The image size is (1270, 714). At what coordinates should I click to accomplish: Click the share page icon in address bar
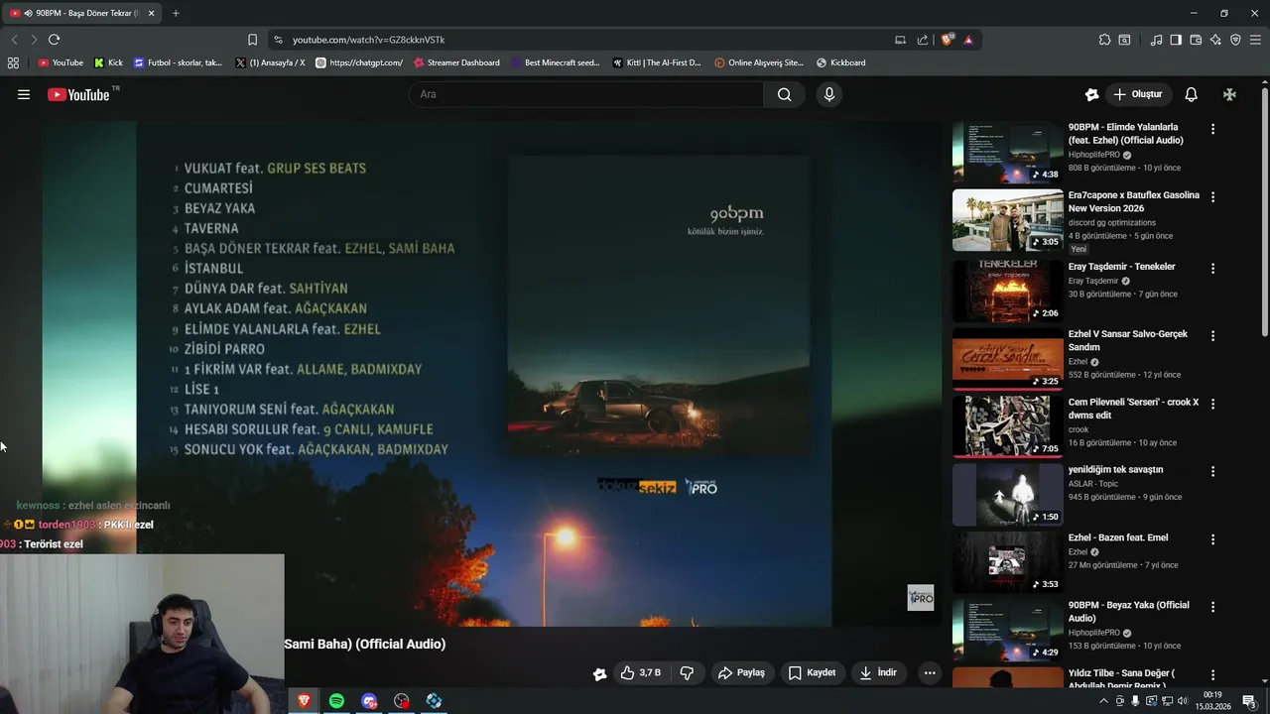tap(923, 40)
